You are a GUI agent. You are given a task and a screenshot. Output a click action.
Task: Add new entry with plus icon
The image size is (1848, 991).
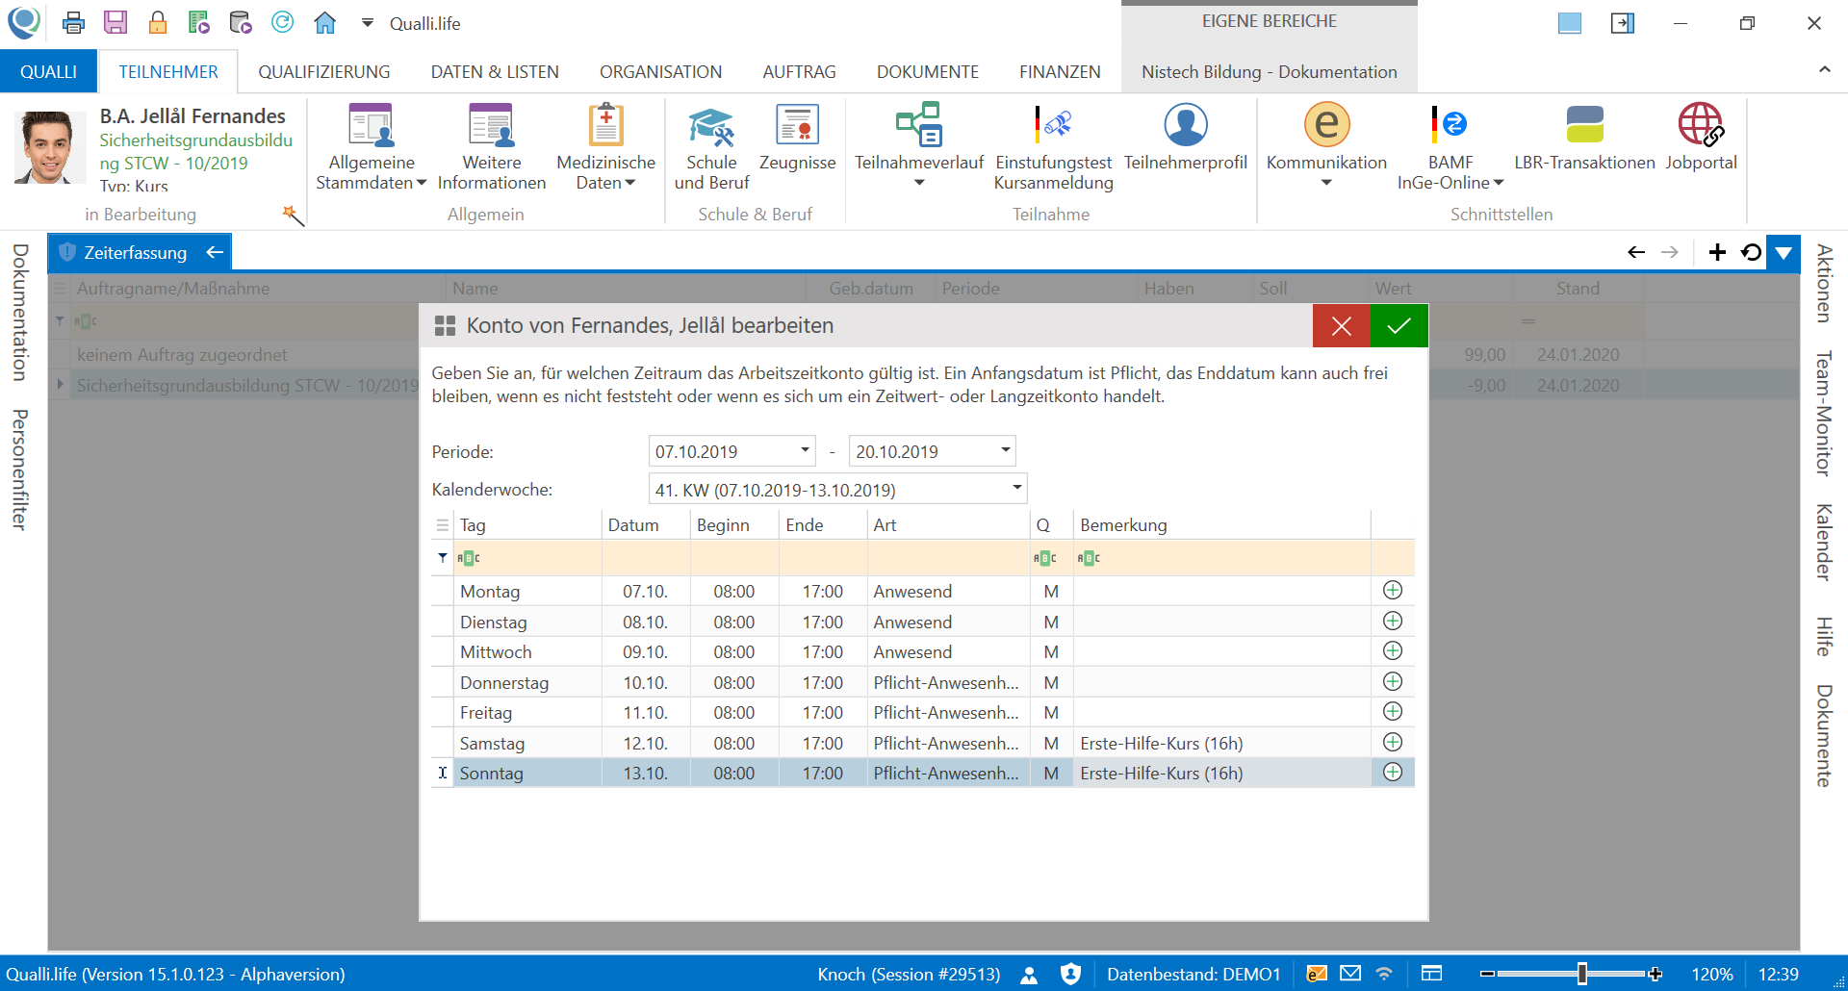(1717, 252)
